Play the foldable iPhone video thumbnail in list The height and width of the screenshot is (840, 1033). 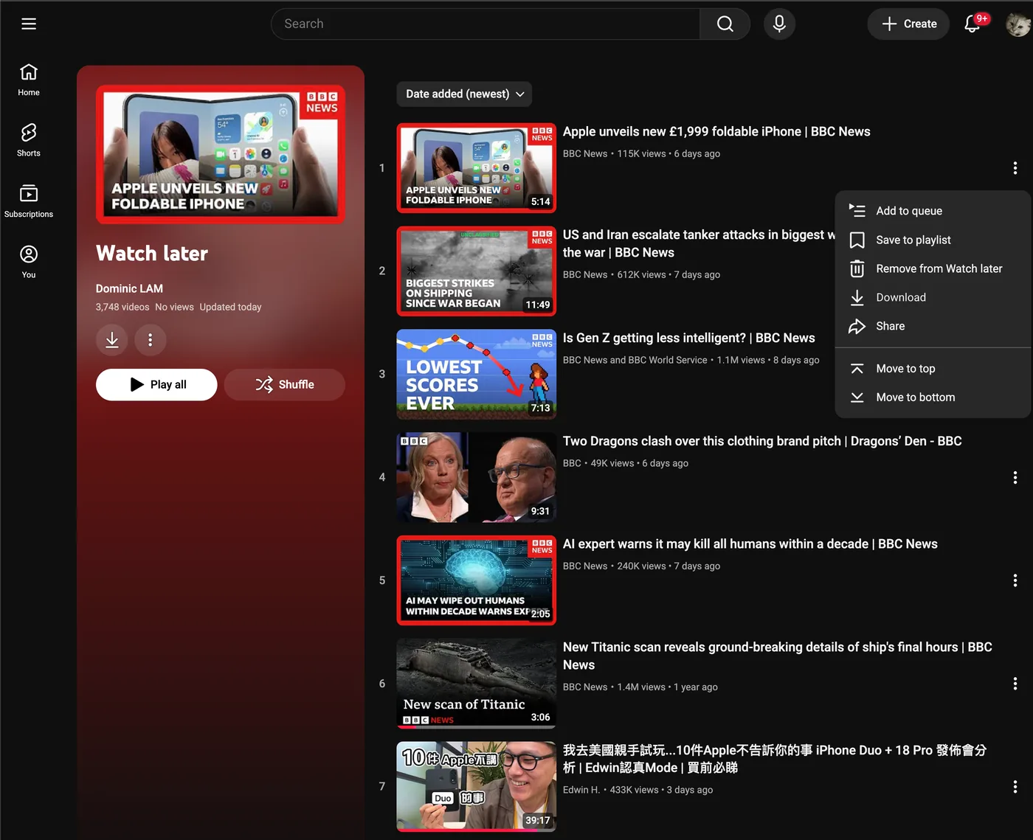tap(477, 168)
